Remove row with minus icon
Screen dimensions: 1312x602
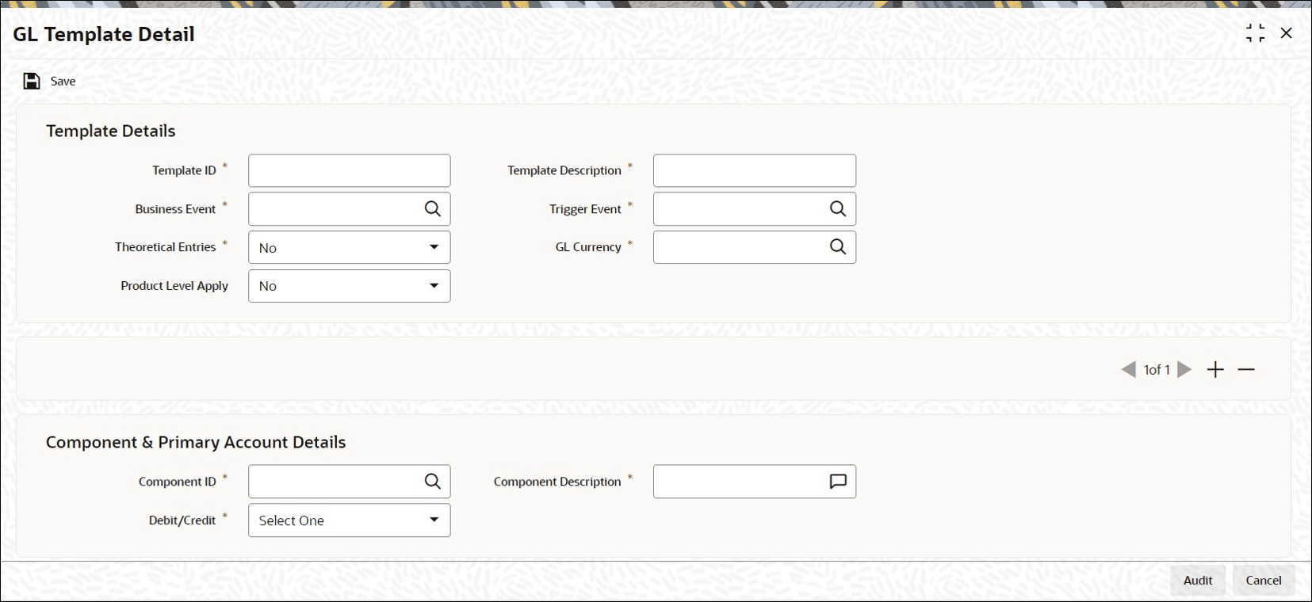pos(1246,369)
